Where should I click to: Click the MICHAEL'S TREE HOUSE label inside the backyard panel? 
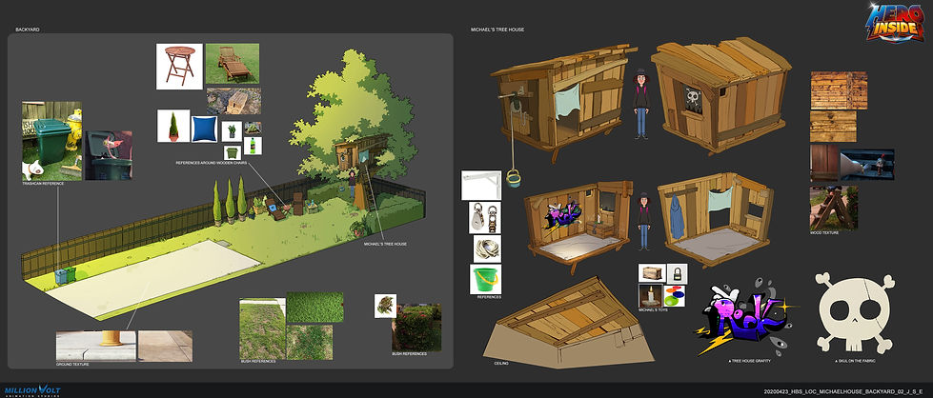[385, 244]
